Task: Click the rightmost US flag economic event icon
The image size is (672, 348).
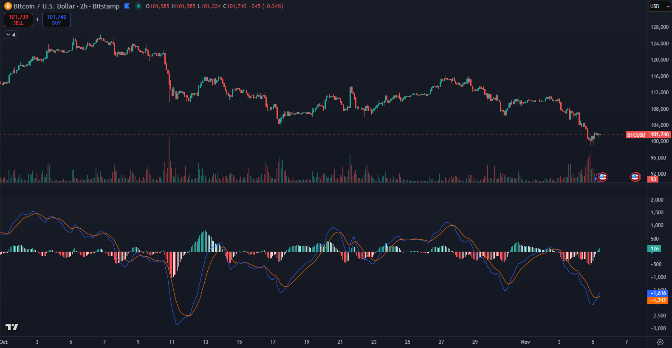Action: [635, 177]
